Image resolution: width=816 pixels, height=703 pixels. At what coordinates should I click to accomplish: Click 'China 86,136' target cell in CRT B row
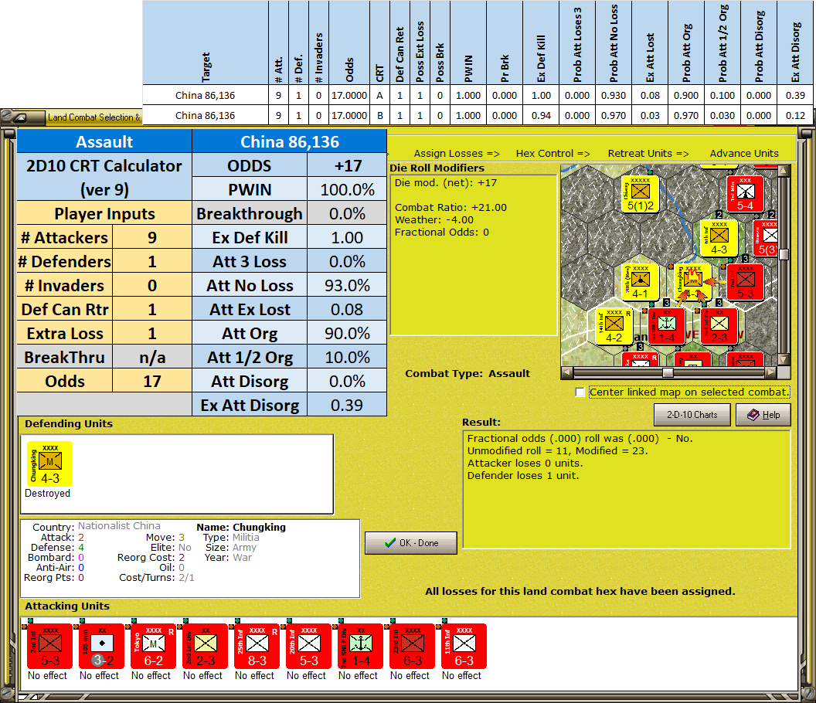[x=205, y=116]
